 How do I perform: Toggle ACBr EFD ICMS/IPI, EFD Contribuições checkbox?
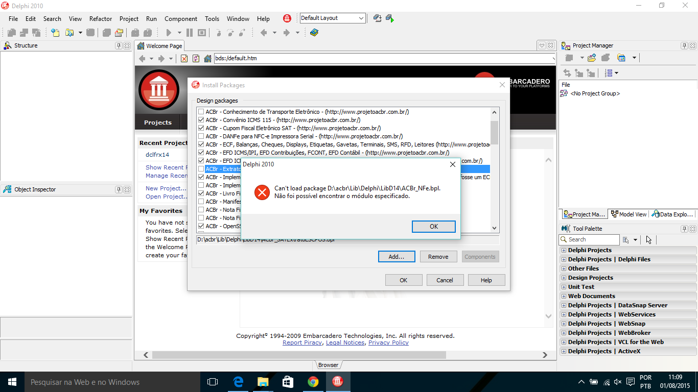pyautogui.click(x=201, y=153)
